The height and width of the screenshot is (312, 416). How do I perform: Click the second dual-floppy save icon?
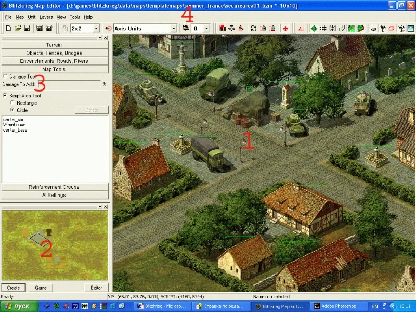click(x=49, y=28)
